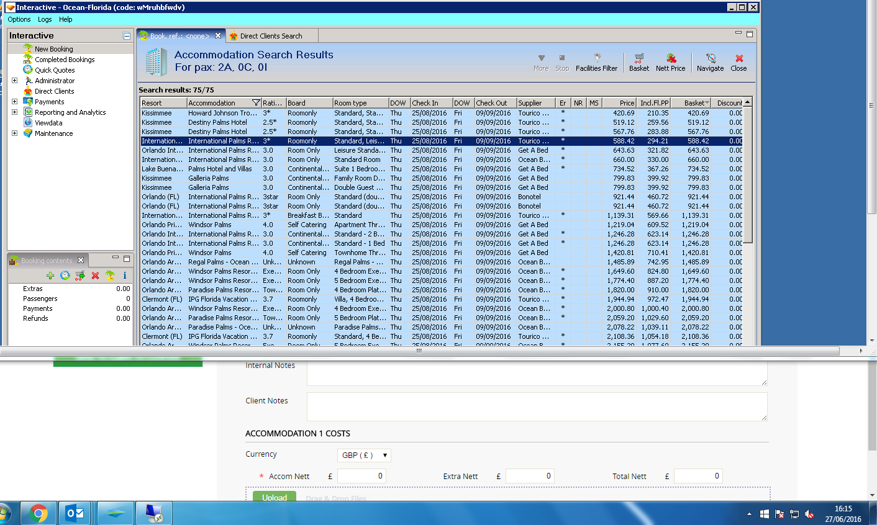Close the Book. ref. tab
The height and width of the screenshot is (525, 877).
[218, 36]
